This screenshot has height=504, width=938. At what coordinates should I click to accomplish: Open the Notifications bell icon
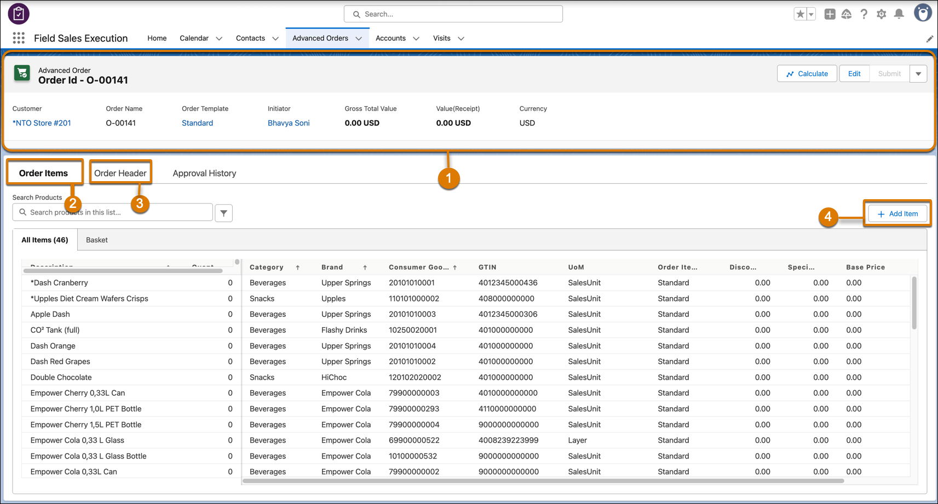pos(899,14)
